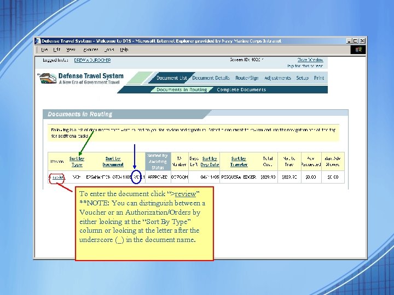394x295 pixels.
Task: Click the Total Cost column header
Action: [268, 162]
